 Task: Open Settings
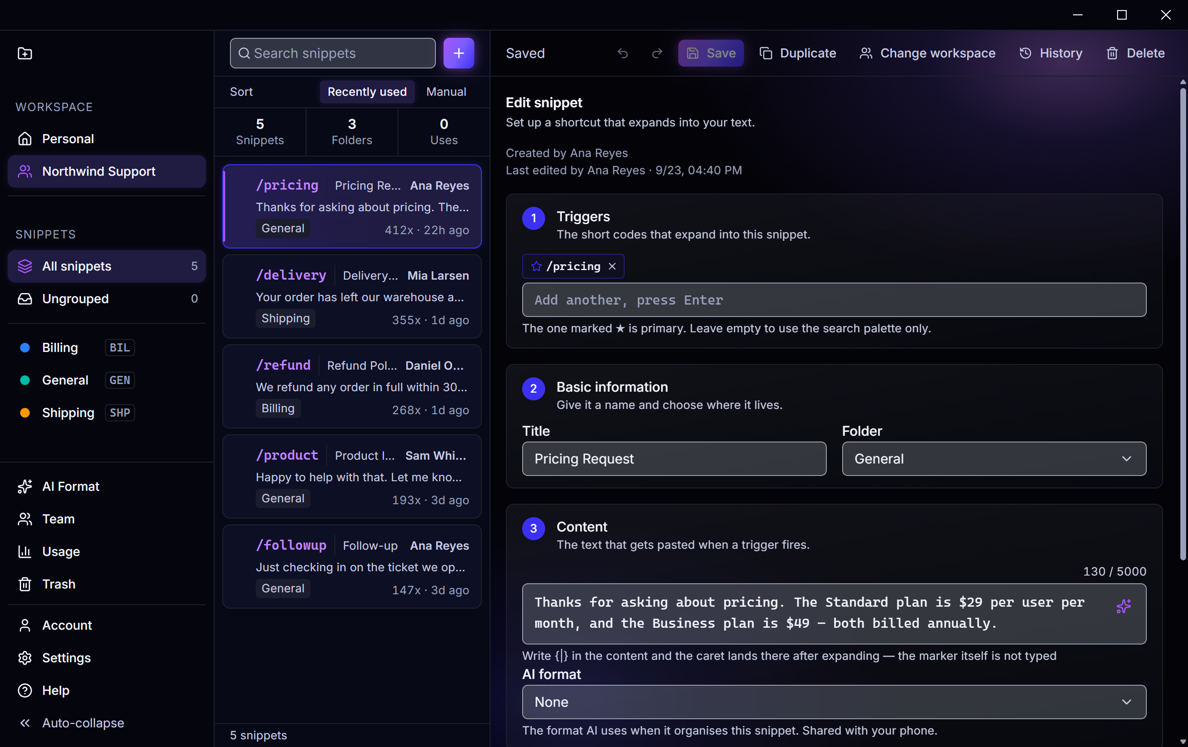pos(106,658)
